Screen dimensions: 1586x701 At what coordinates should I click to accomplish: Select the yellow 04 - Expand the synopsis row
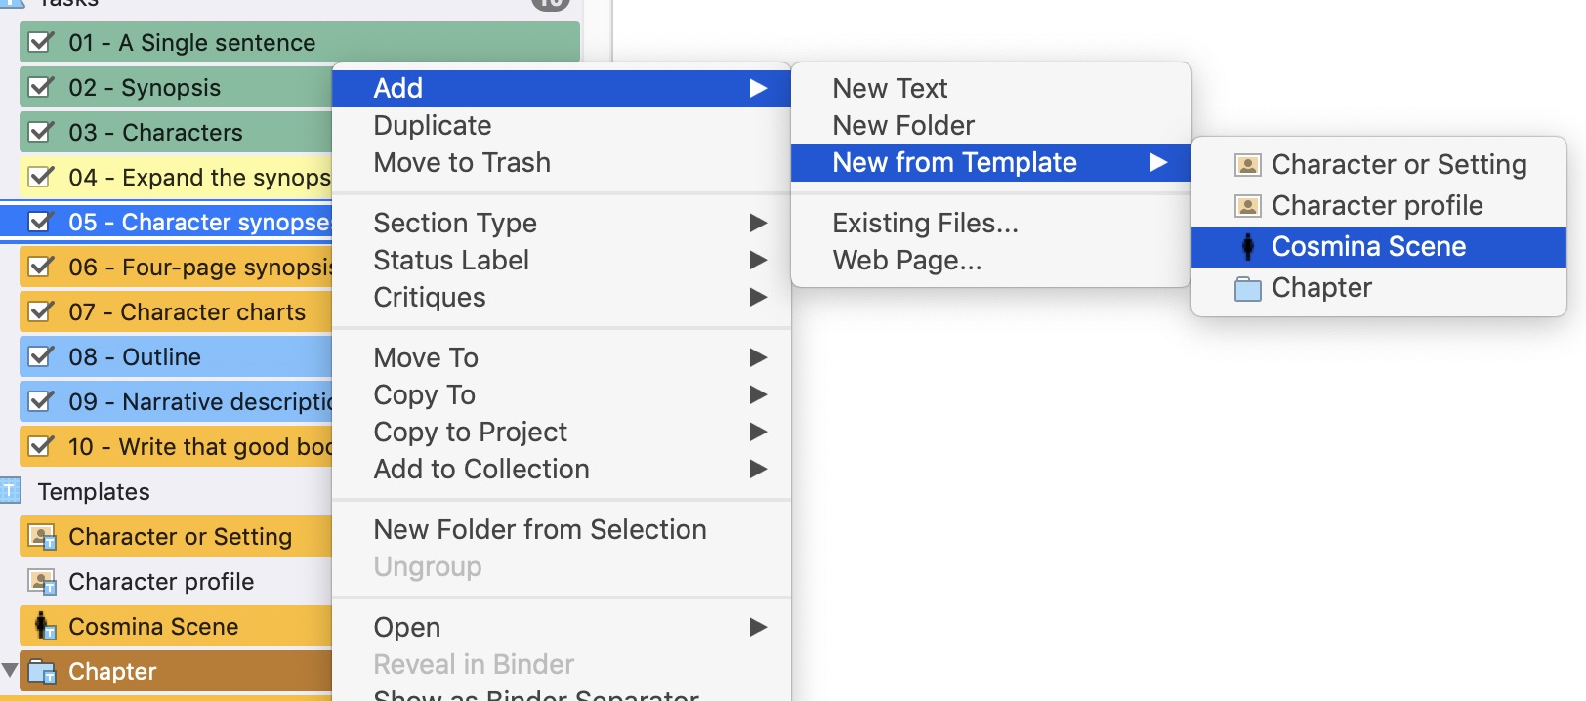click(176, 177)
